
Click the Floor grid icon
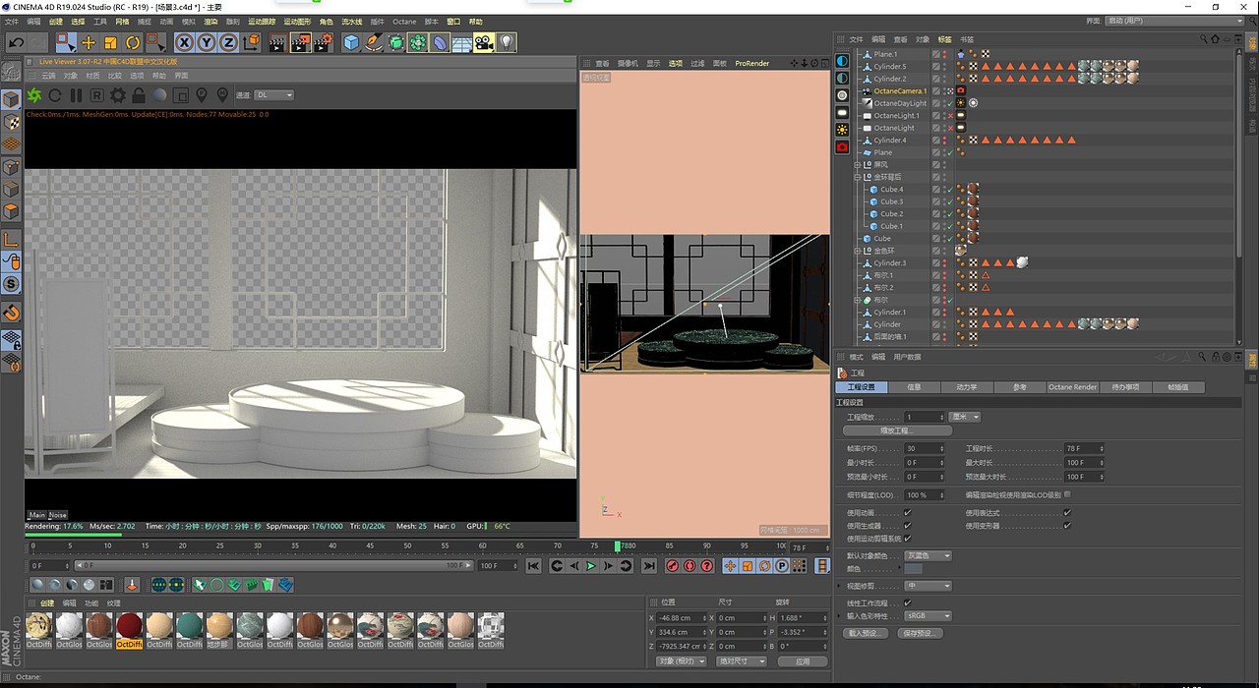click(461, 42)
